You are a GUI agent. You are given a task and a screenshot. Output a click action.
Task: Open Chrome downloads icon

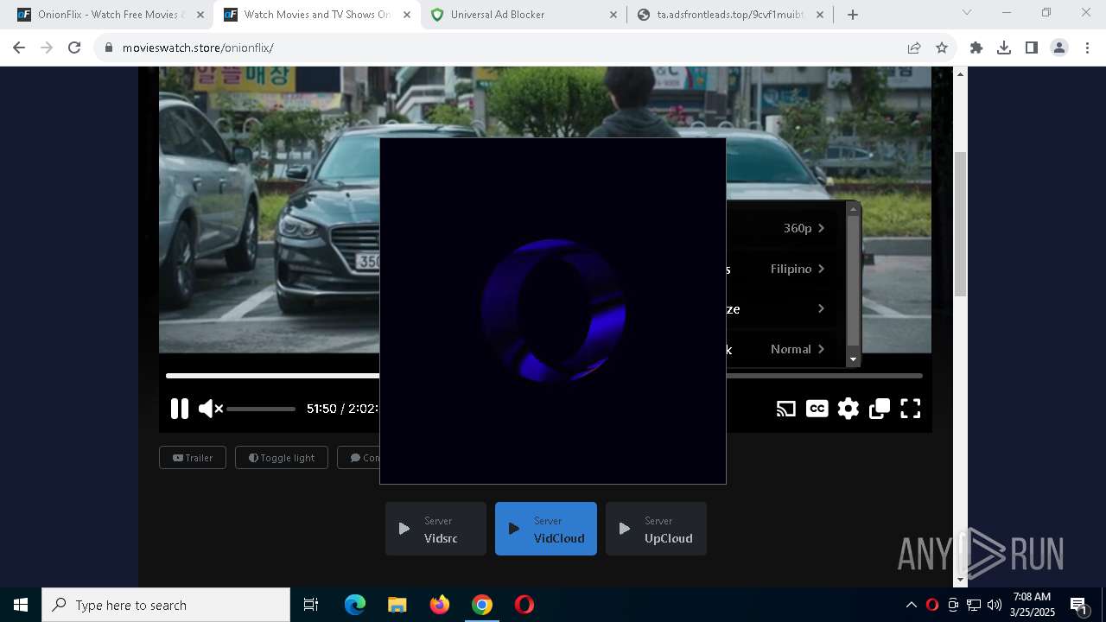[1004, 48]
